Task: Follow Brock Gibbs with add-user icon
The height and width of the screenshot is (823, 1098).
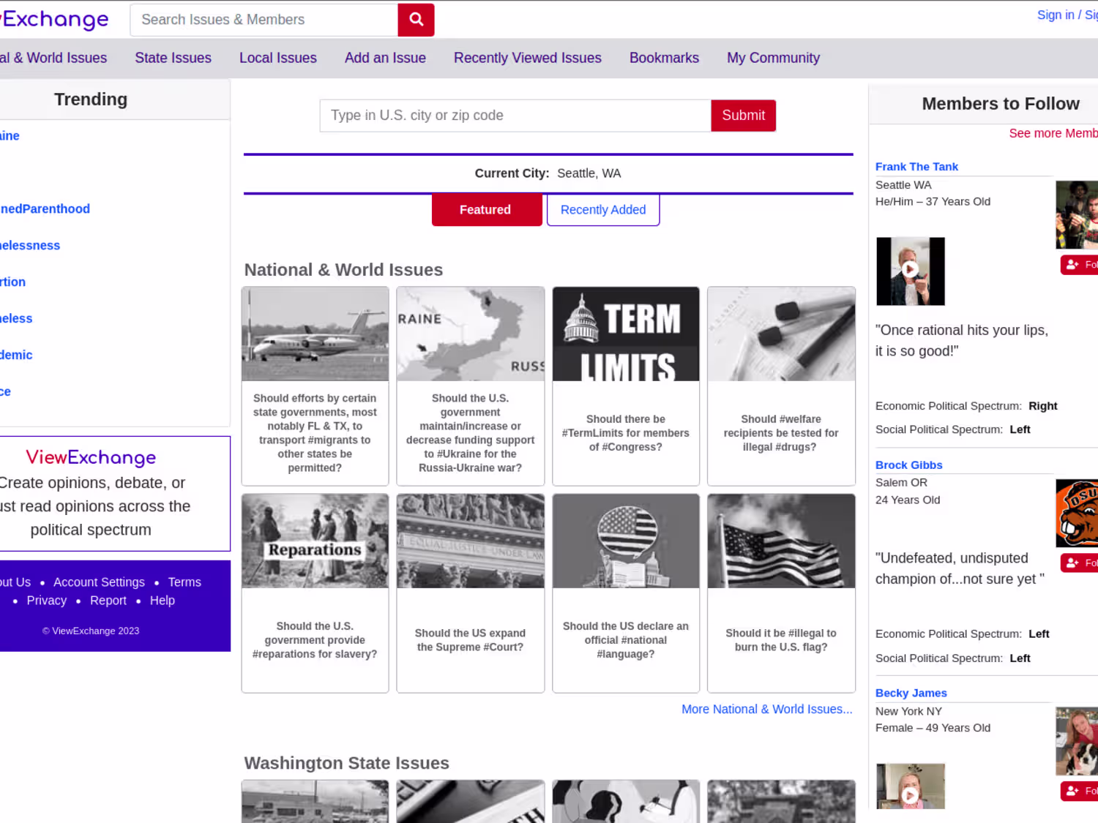Action: coord(1080,563)
